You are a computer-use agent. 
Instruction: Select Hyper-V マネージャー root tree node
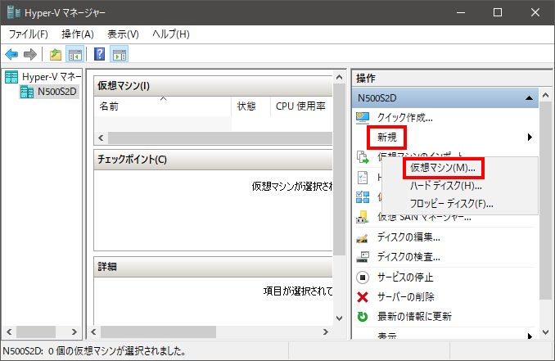tap(43, 77)
